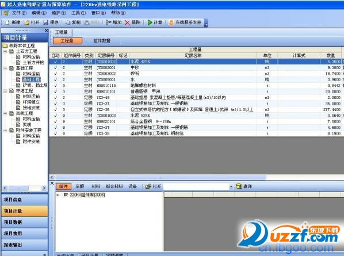Collapse the 架线工程 tree node
This screenshot has height=256, width=344.
(x=5, y=113)
